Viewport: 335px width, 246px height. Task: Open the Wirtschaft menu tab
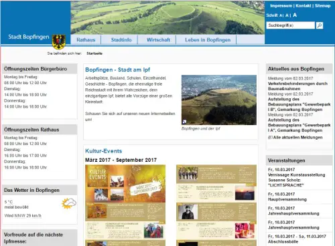158,40
